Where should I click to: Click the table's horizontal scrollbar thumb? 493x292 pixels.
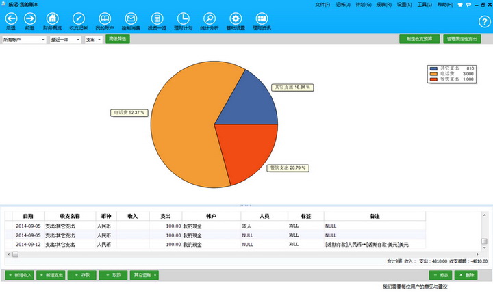(x=15, y=254)
